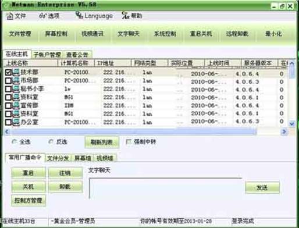
Task: Click the 登录完成 status text
Action: [x=243, y=221]
